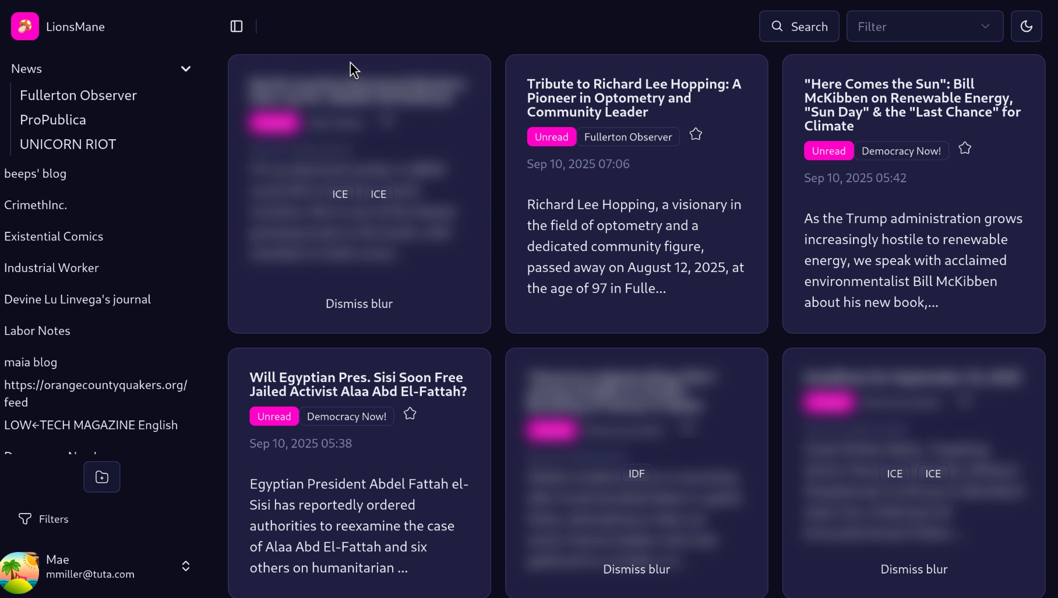Screen dimensions: 1058x598
Task: Click the LionsMane app logo
Action: [x=25, y=26]
